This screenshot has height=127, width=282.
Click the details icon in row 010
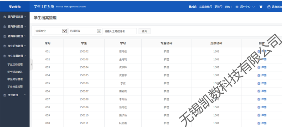[259, 123]
